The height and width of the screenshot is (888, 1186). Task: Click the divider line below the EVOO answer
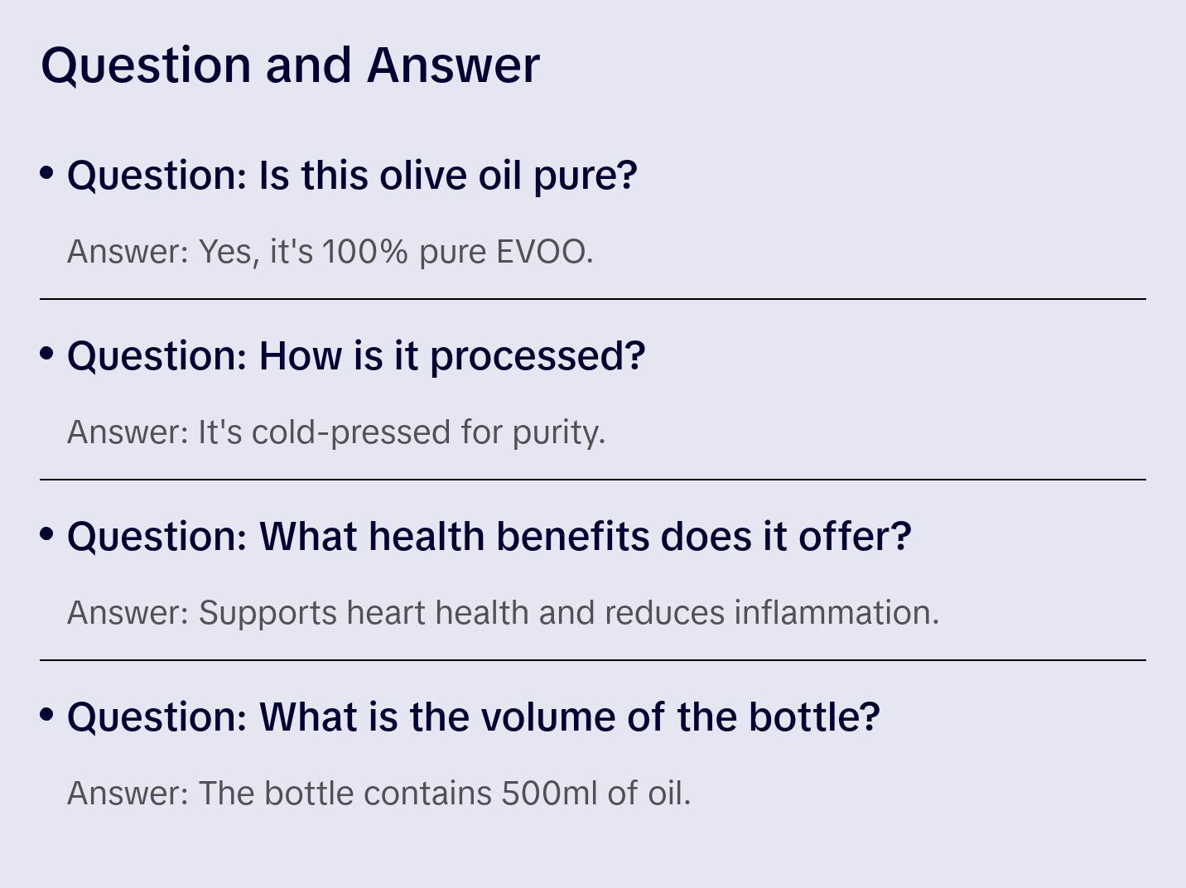[x=593, y=299]
